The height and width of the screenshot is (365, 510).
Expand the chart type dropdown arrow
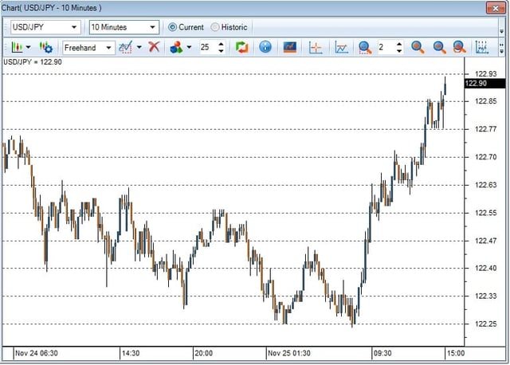tap(29, 48)
